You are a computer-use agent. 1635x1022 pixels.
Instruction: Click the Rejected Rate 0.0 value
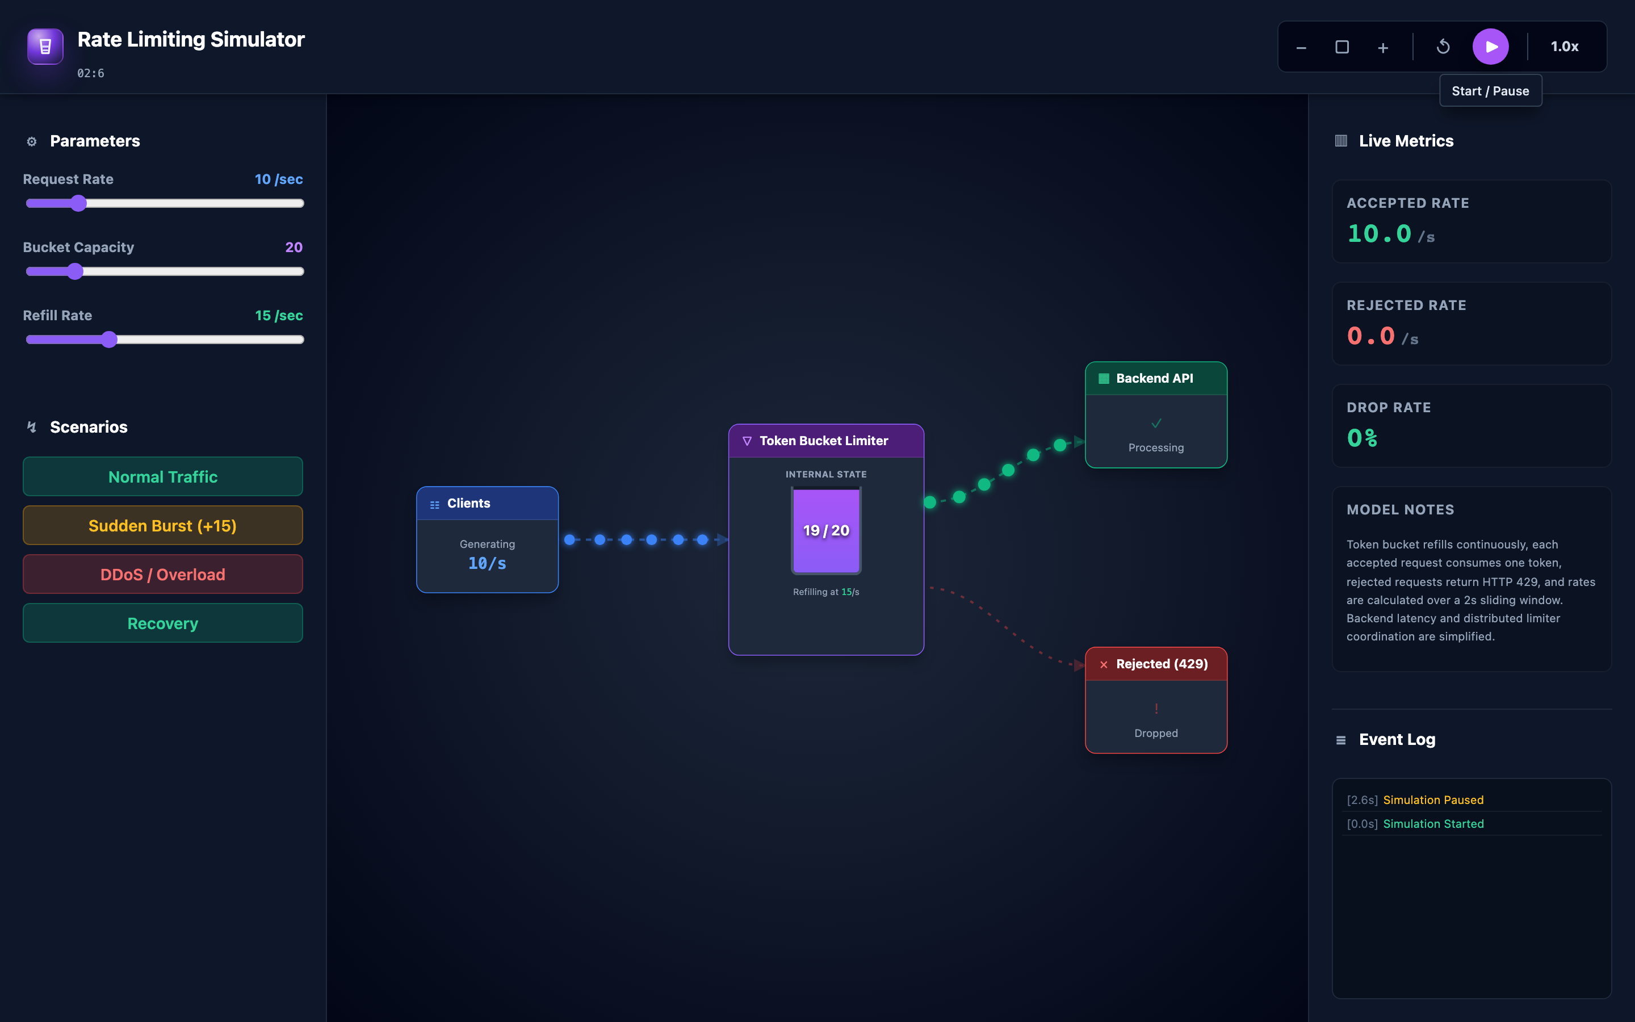click(1370, 336)
